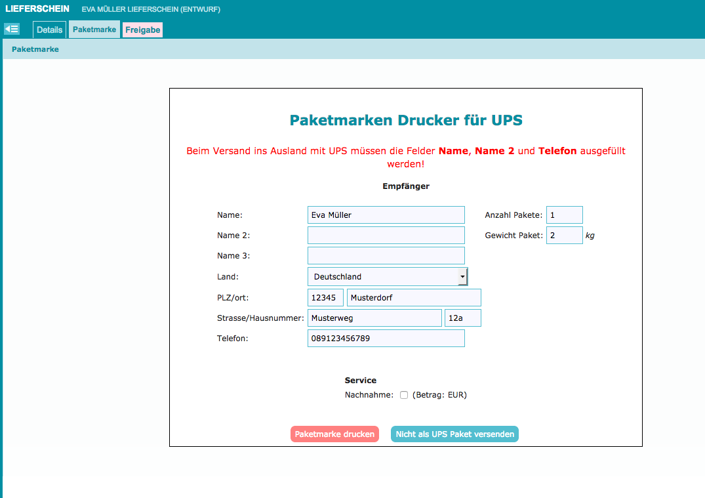Click the empty Name 3 field

[x=386, y=256]
